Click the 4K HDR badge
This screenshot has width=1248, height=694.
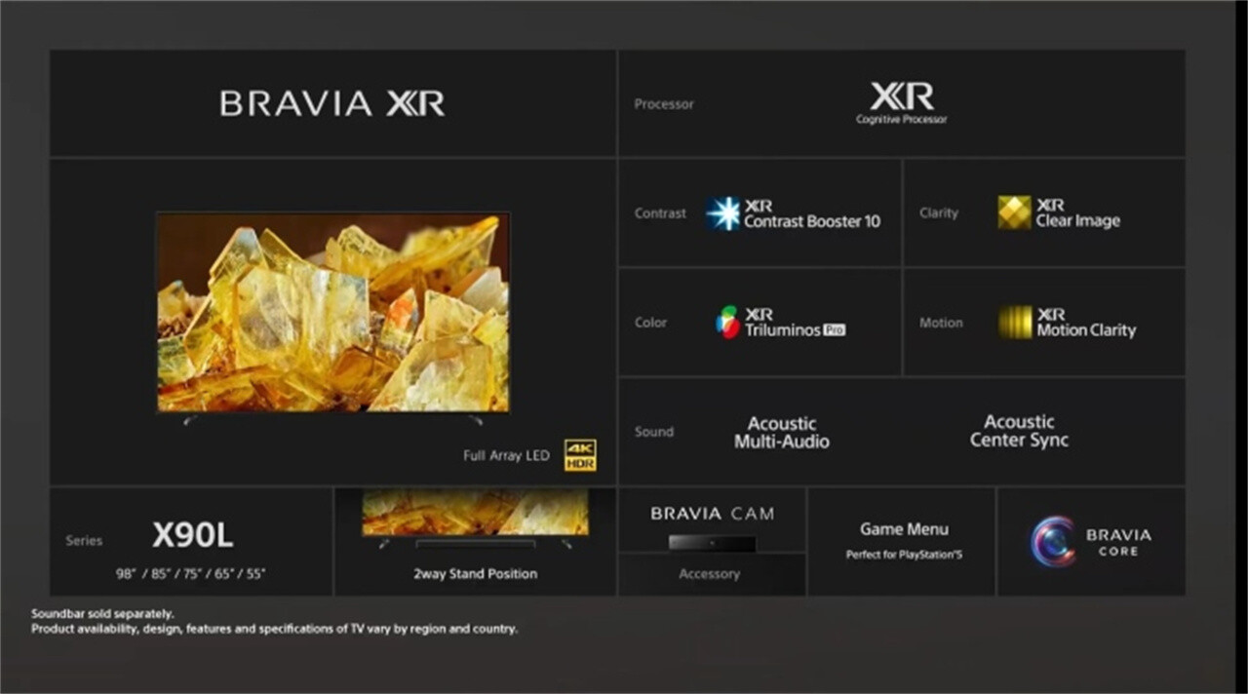click(580, 455)
